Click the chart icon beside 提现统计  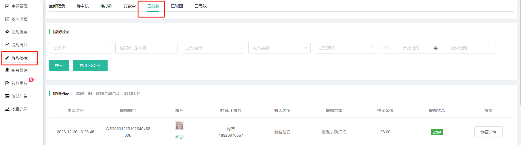pyautogui.click(x=7, y=45)
